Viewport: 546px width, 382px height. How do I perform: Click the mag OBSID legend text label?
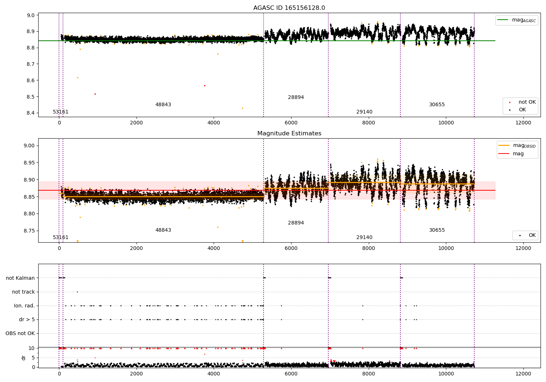(525, 146)
